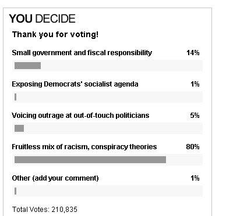Select 'Small government and fiscal responsibility' label
This screenshot has width=226, height=216.
[82, 53]
